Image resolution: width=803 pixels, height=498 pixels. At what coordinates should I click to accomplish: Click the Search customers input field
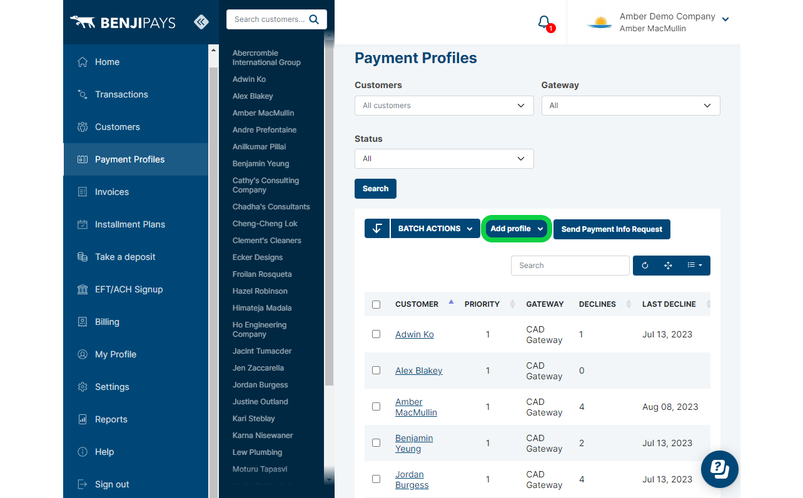click(x=269, y=19)
